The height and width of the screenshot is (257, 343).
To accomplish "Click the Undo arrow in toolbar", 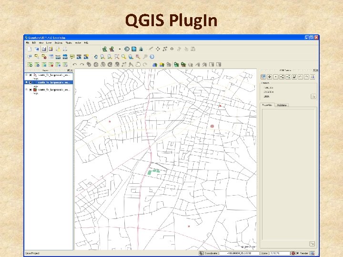I will [74, 64].
